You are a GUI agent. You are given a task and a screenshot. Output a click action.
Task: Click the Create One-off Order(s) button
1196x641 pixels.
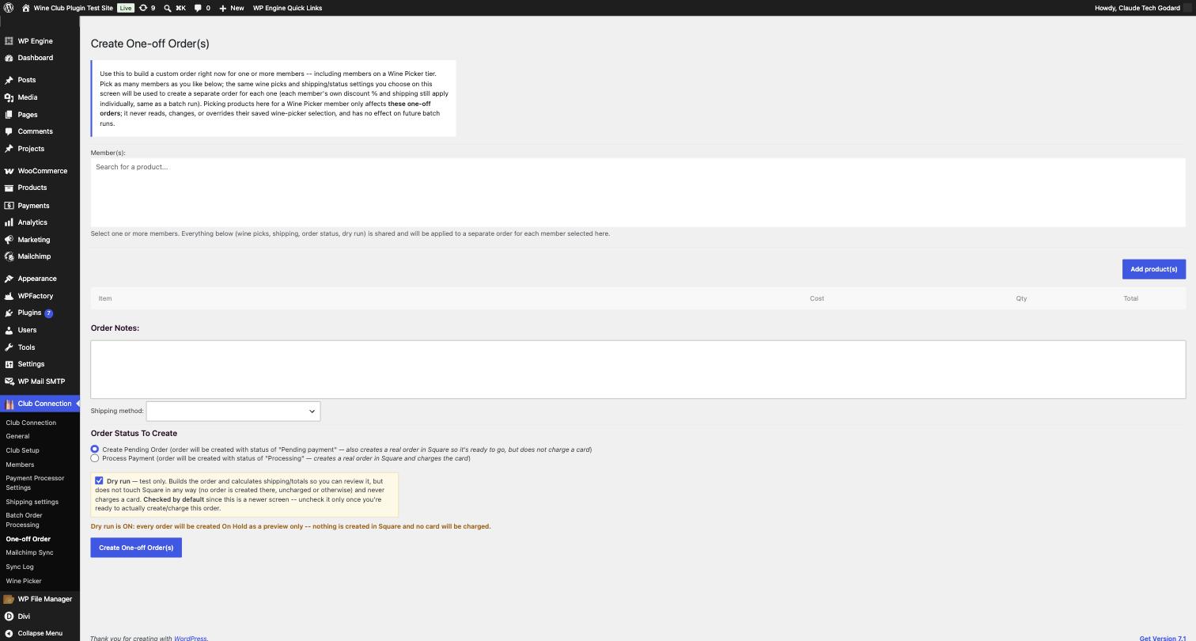point(136,548)
